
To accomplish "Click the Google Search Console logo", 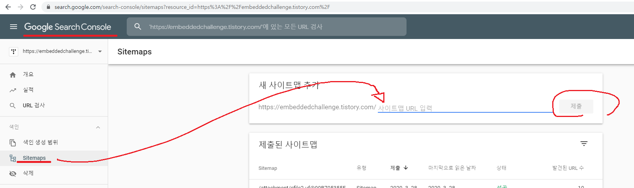I will coord(68,27).
